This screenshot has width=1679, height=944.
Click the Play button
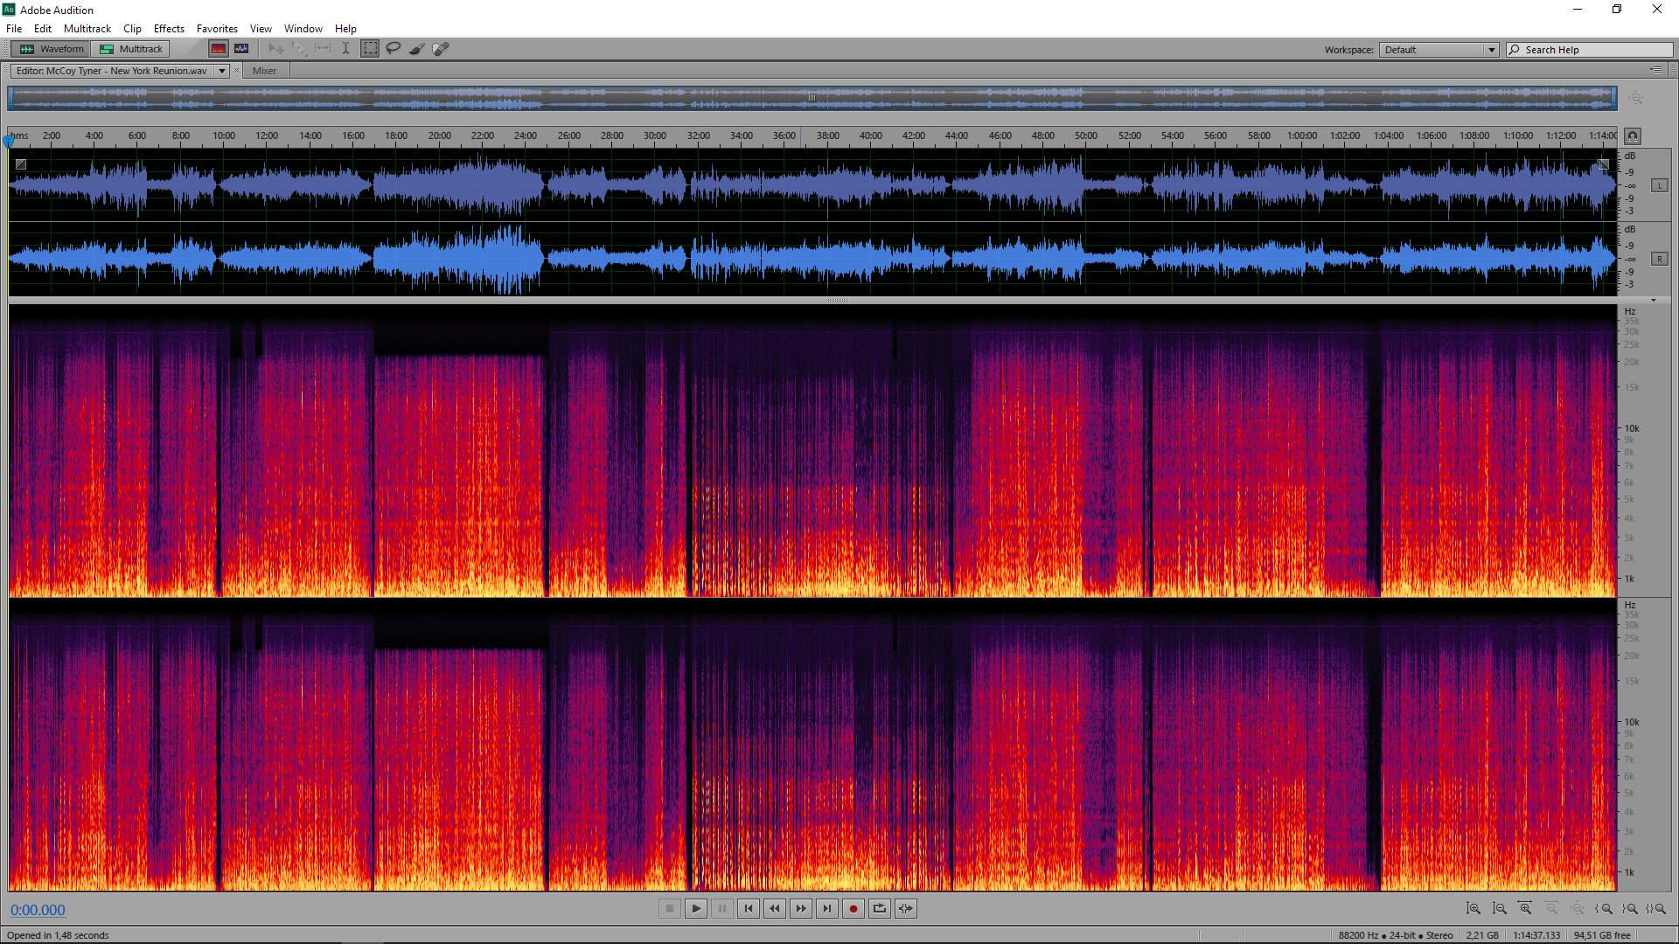pyautogui.click(x=696, y=909)
